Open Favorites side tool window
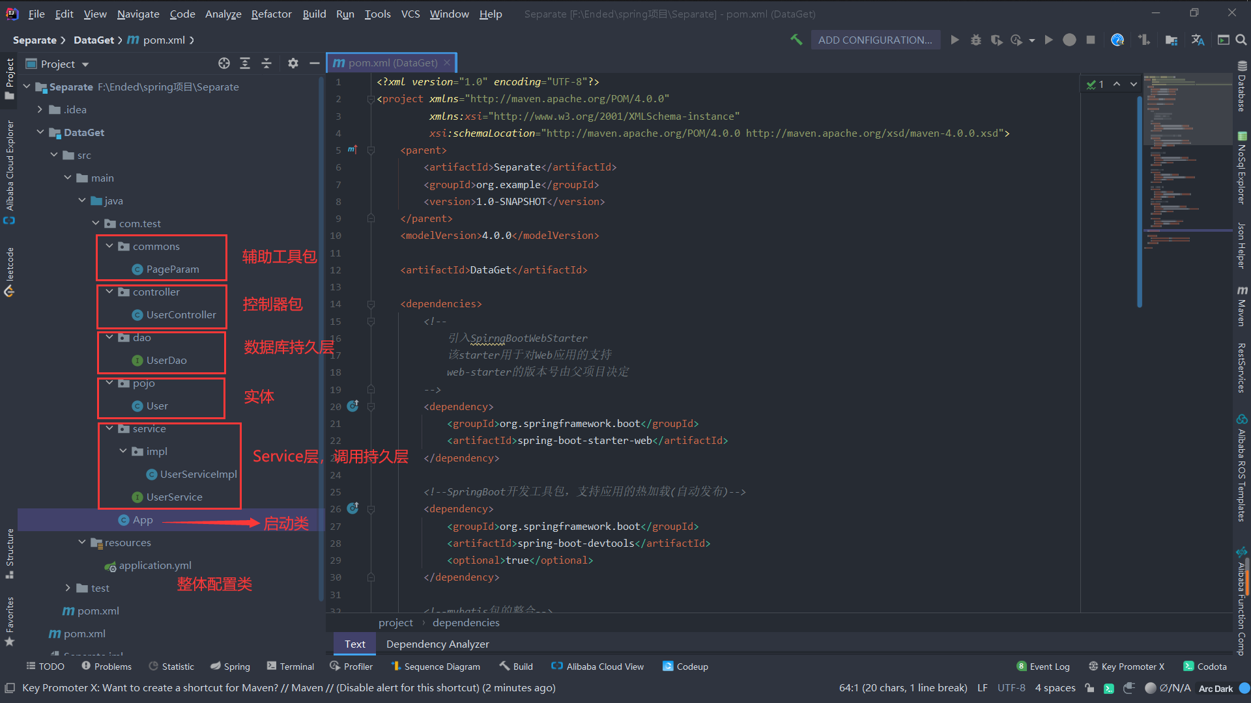 tap(9, 622)
